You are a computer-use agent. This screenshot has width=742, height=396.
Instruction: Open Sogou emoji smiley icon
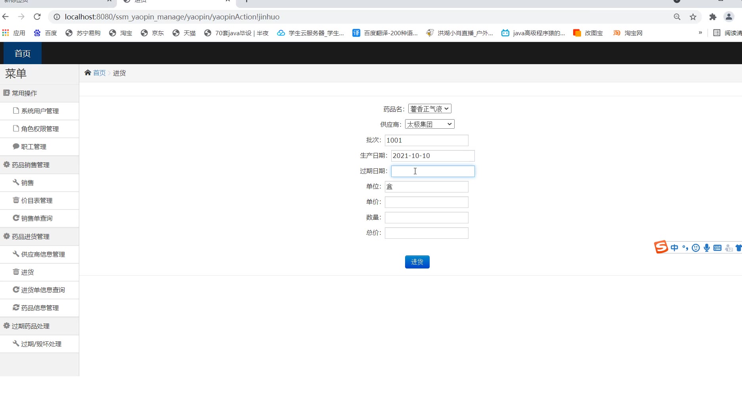[696, 248]
